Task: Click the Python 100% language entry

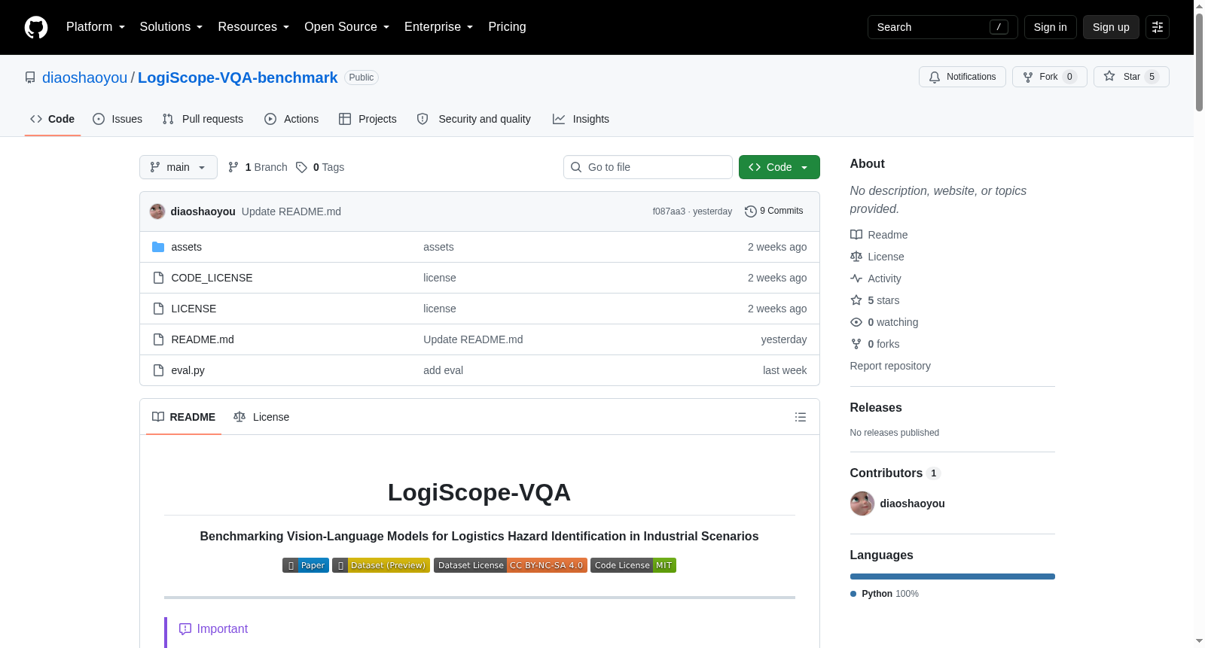Action: (x=885, y=594)
